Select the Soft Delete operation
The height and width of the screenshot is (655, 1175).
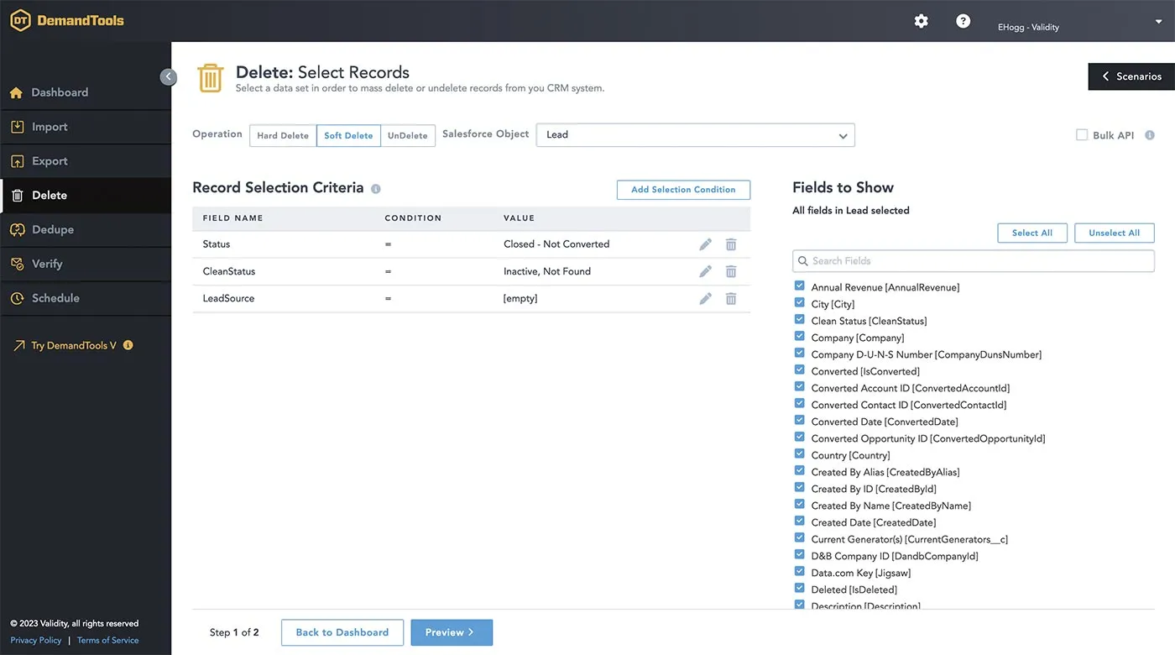tap(348, 136)
